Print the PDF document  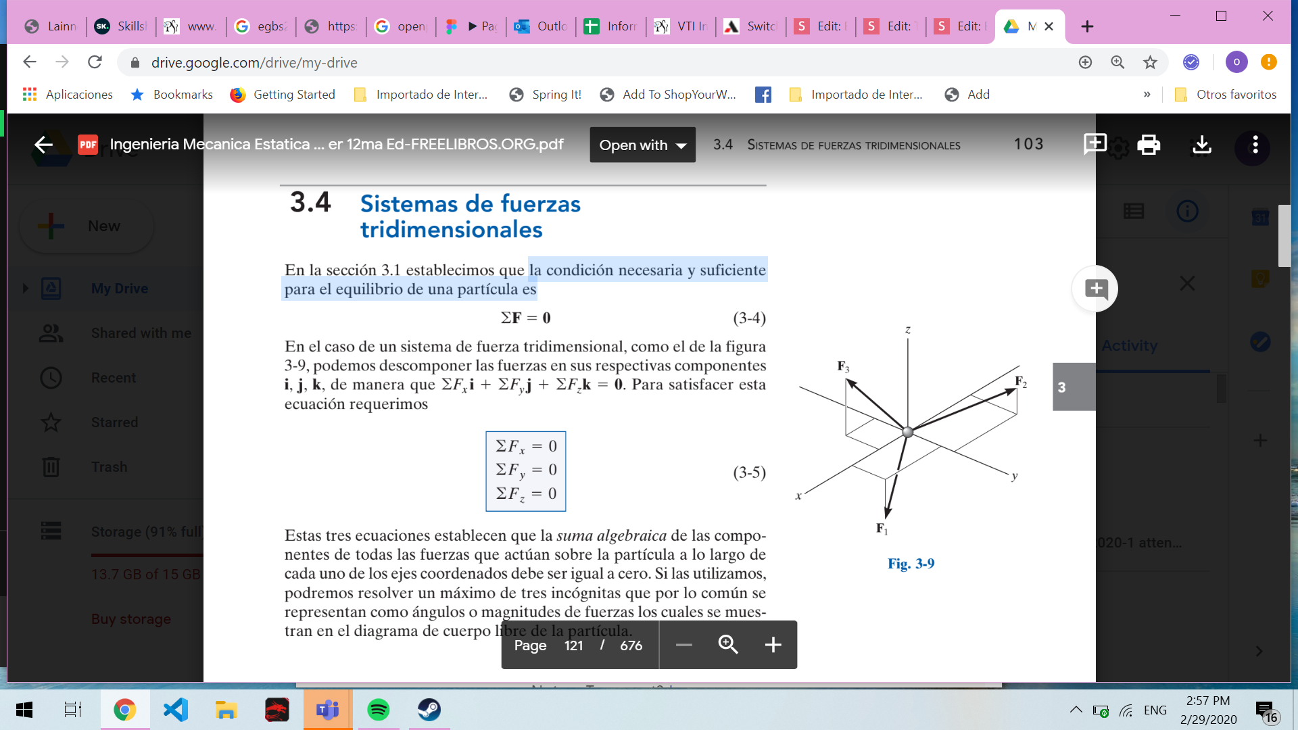(x=1149, y=145)
